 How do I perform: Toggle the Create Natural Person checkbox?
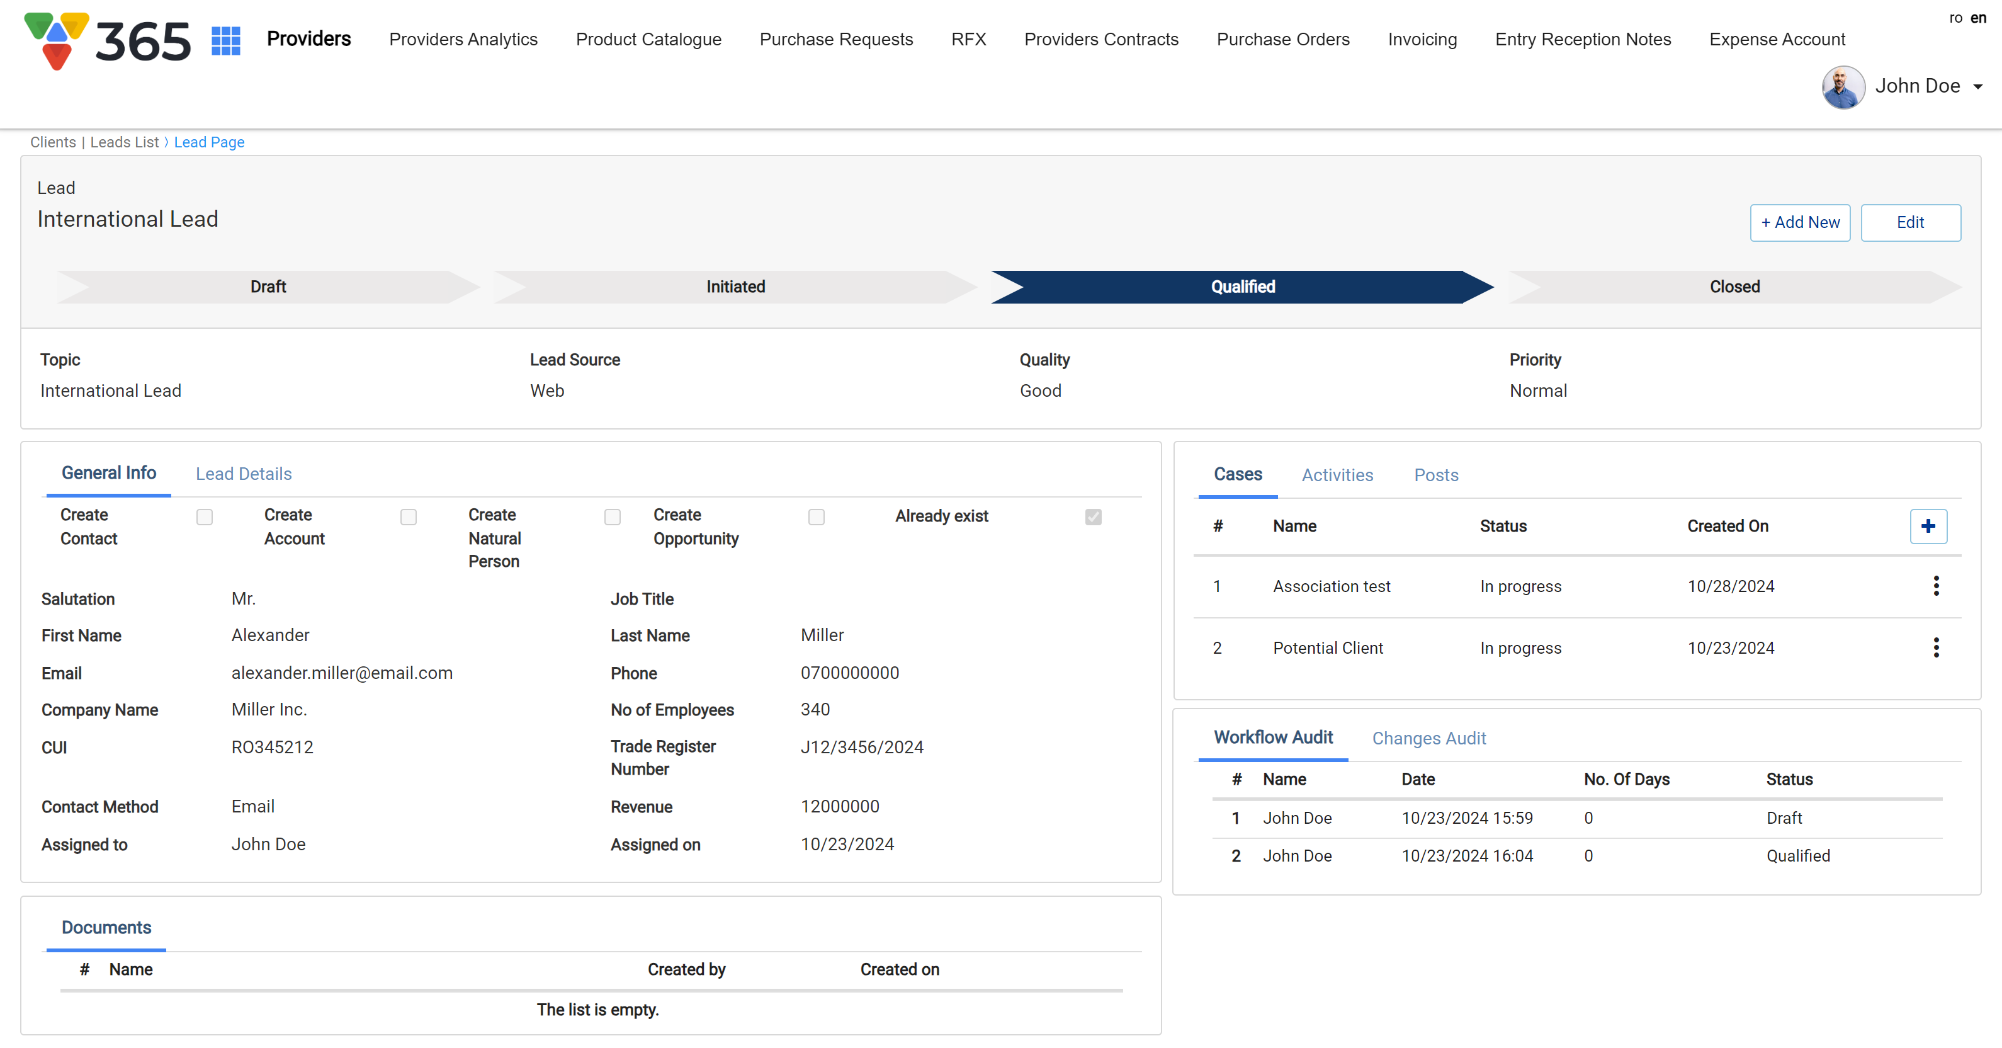613,517
